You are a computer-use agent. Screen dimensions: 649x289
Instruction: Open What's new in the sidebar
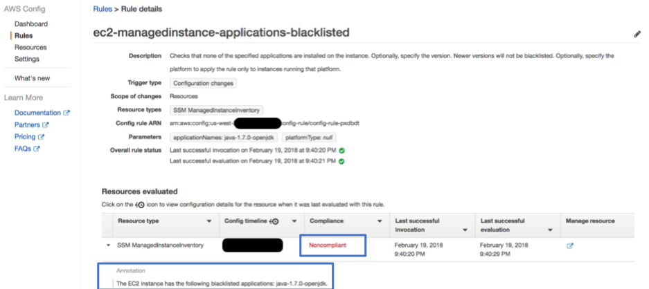(33, 78)
